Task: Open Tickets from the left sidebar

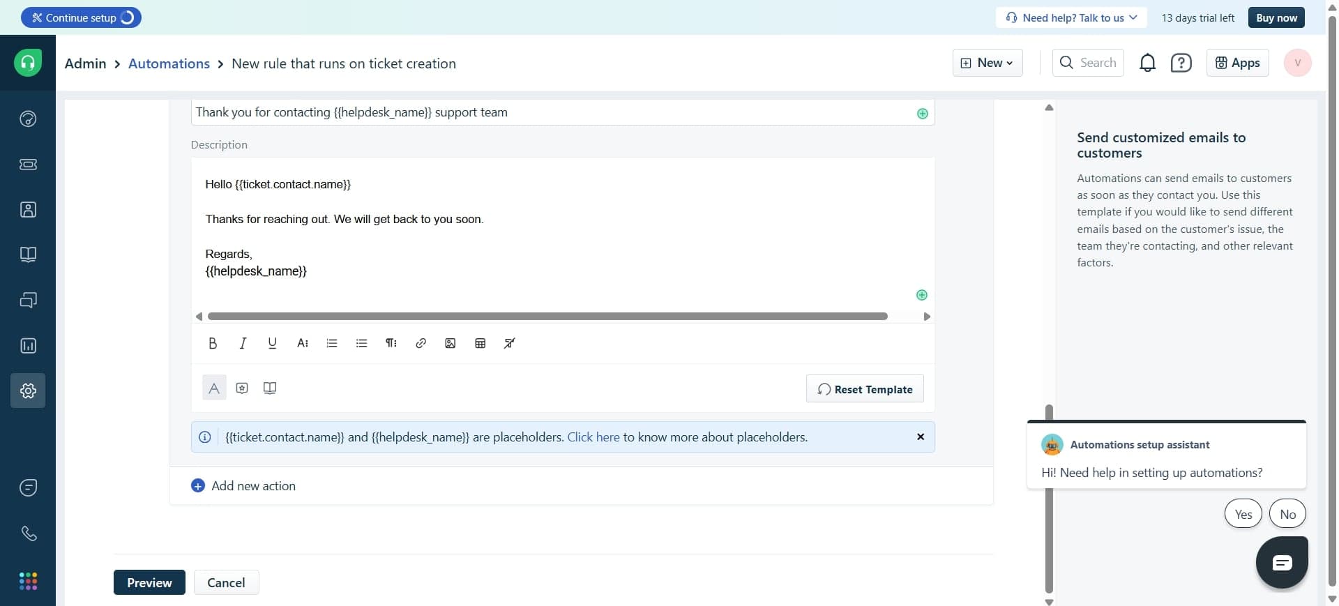Action: 28,165
